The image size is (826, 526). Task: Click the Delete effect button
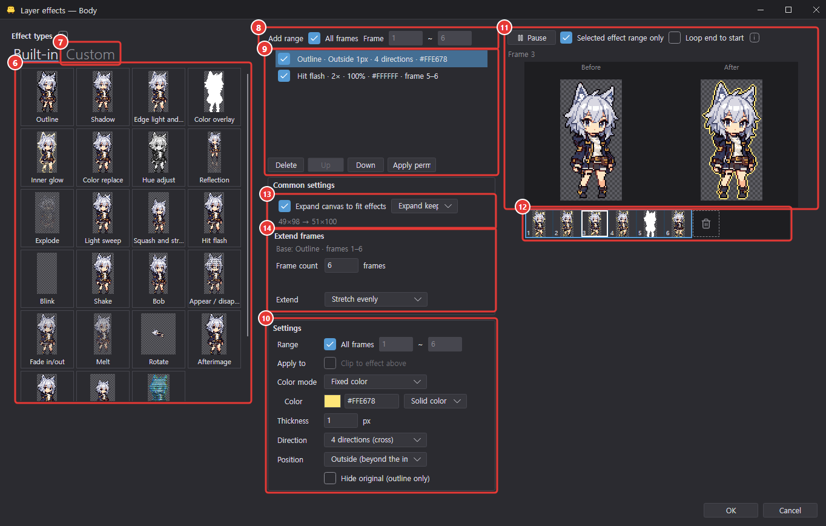point(286,165)
